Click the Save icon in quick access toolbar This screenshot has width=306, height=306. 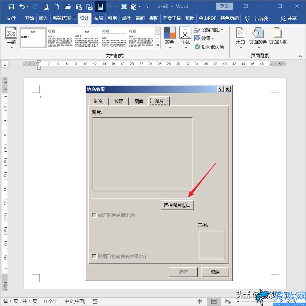[11, 7]
